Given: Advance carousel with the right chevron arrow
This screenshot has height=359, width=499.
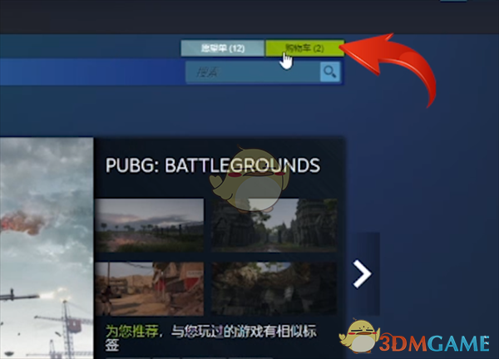Looking at the screenshot, I should (363, 273).
